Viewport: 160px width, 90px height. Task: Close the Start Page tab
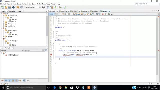[58, 11]
